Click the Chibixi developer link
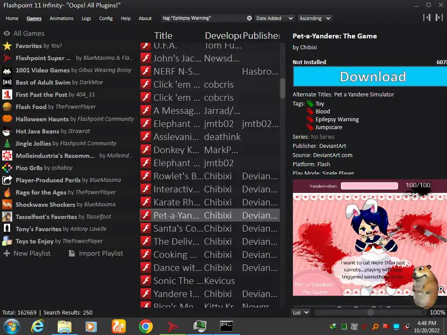 [x=308, y=47]
